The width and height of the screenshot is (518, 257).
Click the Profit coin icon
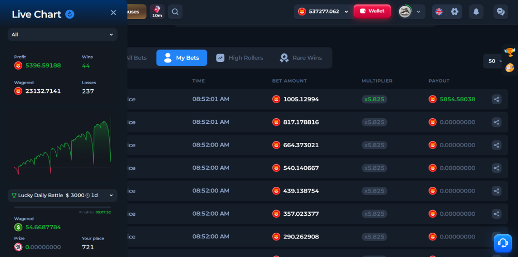[x=18, y=66]
